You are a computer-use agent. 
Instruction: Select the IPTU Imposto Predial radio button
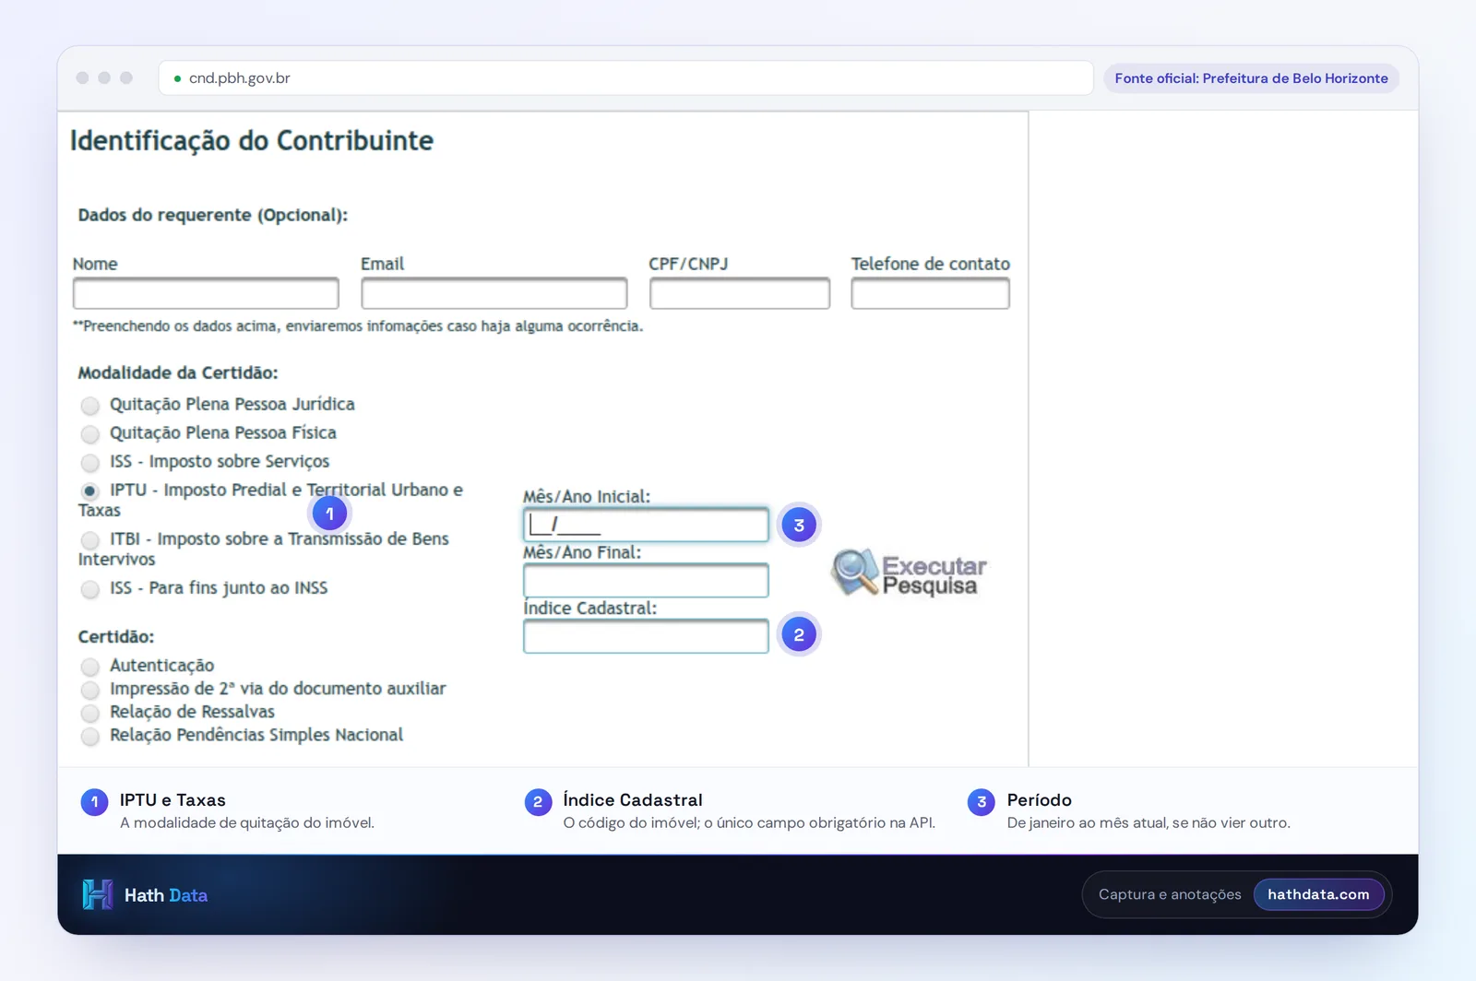click(89, 490)
